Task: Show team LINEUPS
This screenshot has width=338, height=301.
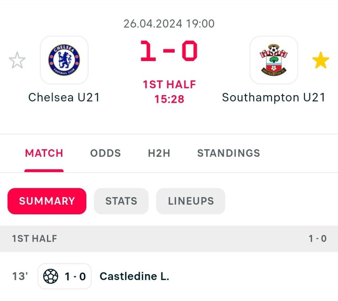Action: (191, 201)
